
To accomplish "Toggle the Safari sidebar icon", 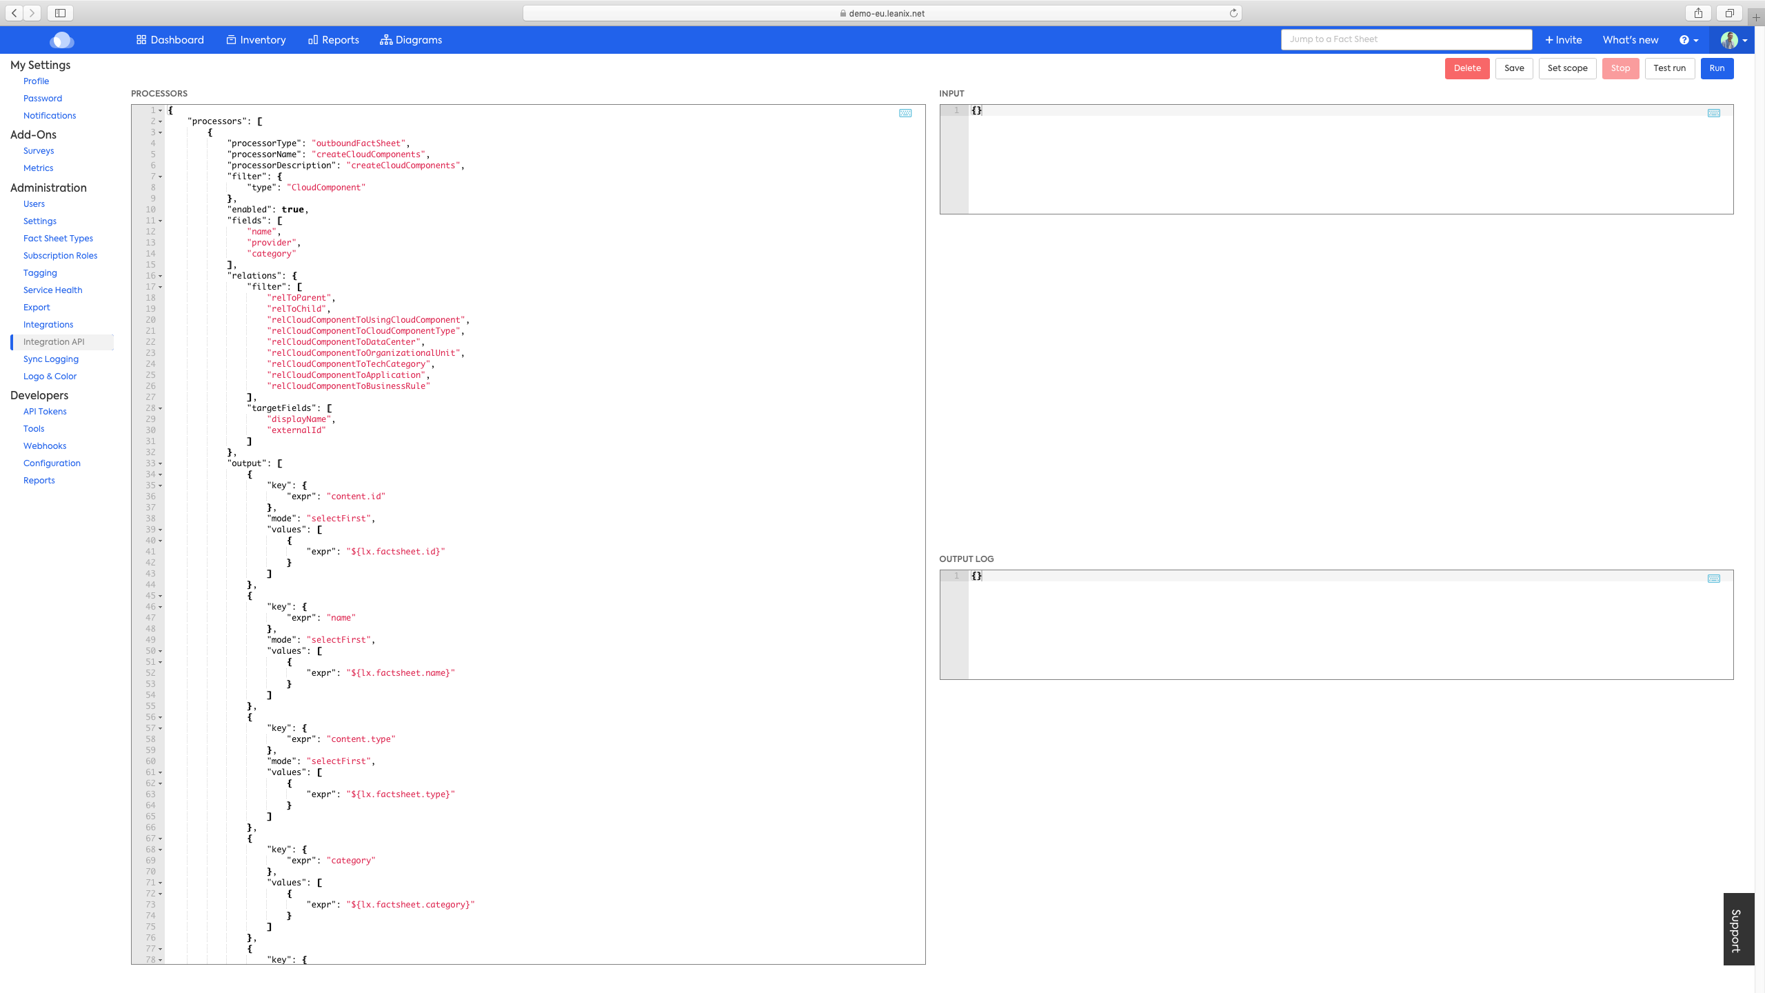I will (x=60, y=13).
